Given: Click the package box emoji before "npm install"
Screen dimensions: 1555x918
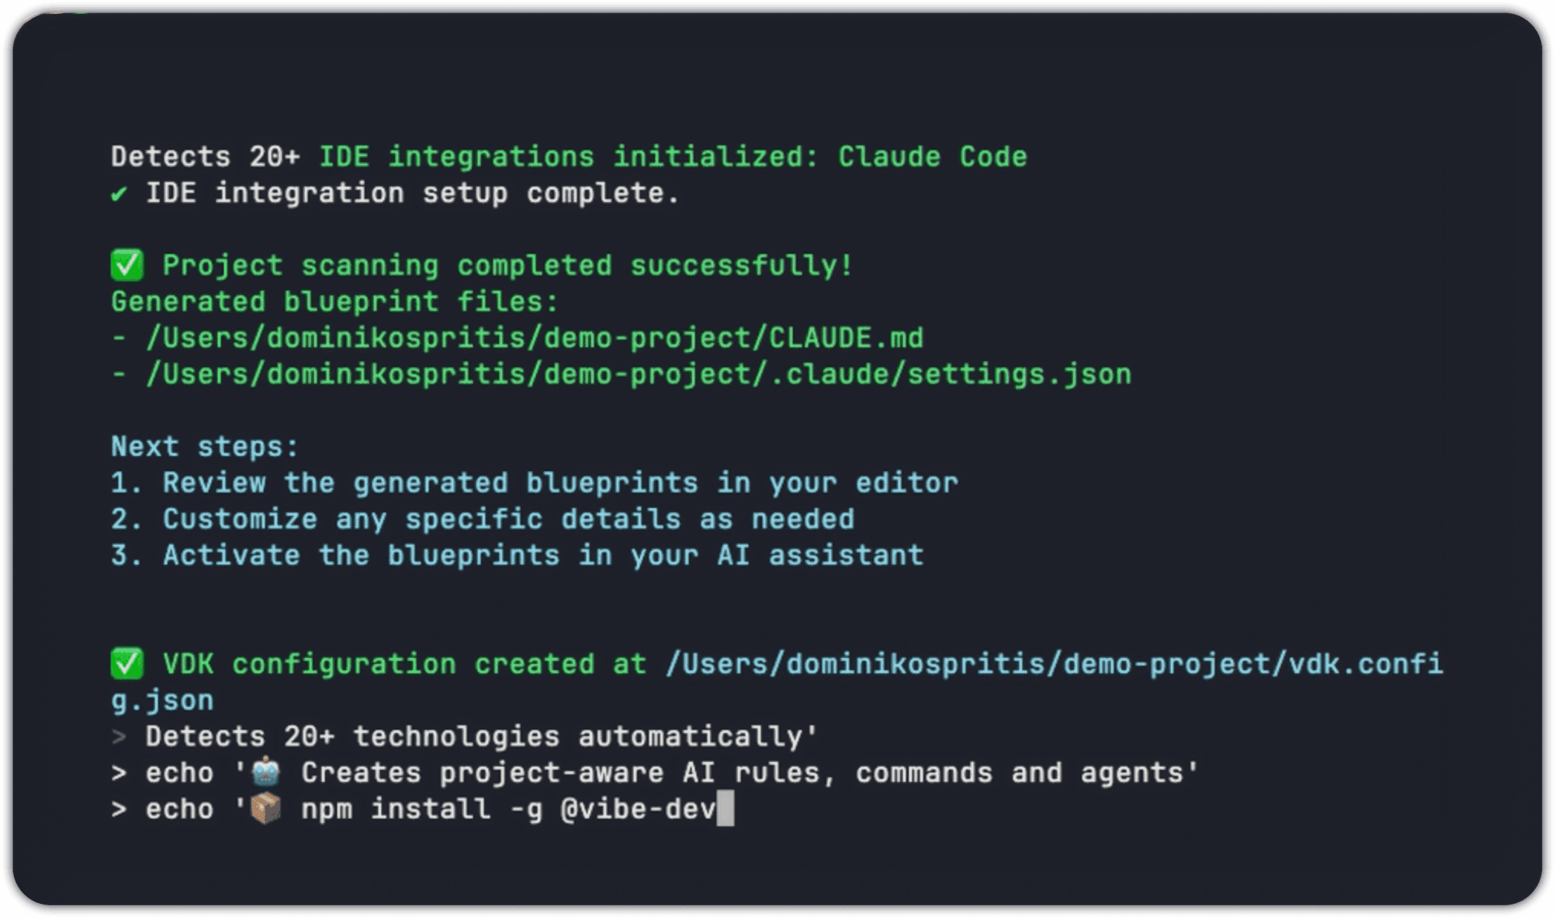Looking at the screenshot, I should 266,809.
